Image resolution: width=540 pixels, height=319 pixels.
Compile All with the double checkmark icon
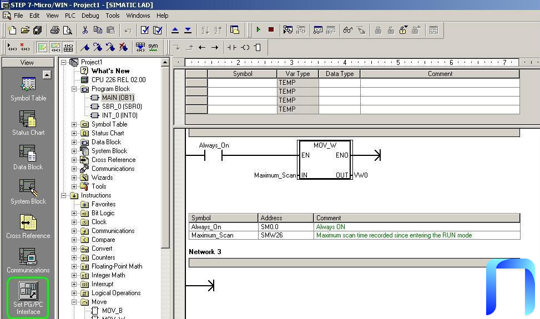[158, 31]
